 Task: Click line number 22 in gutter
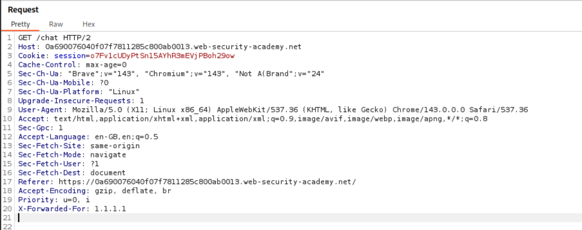coord(7,226)
